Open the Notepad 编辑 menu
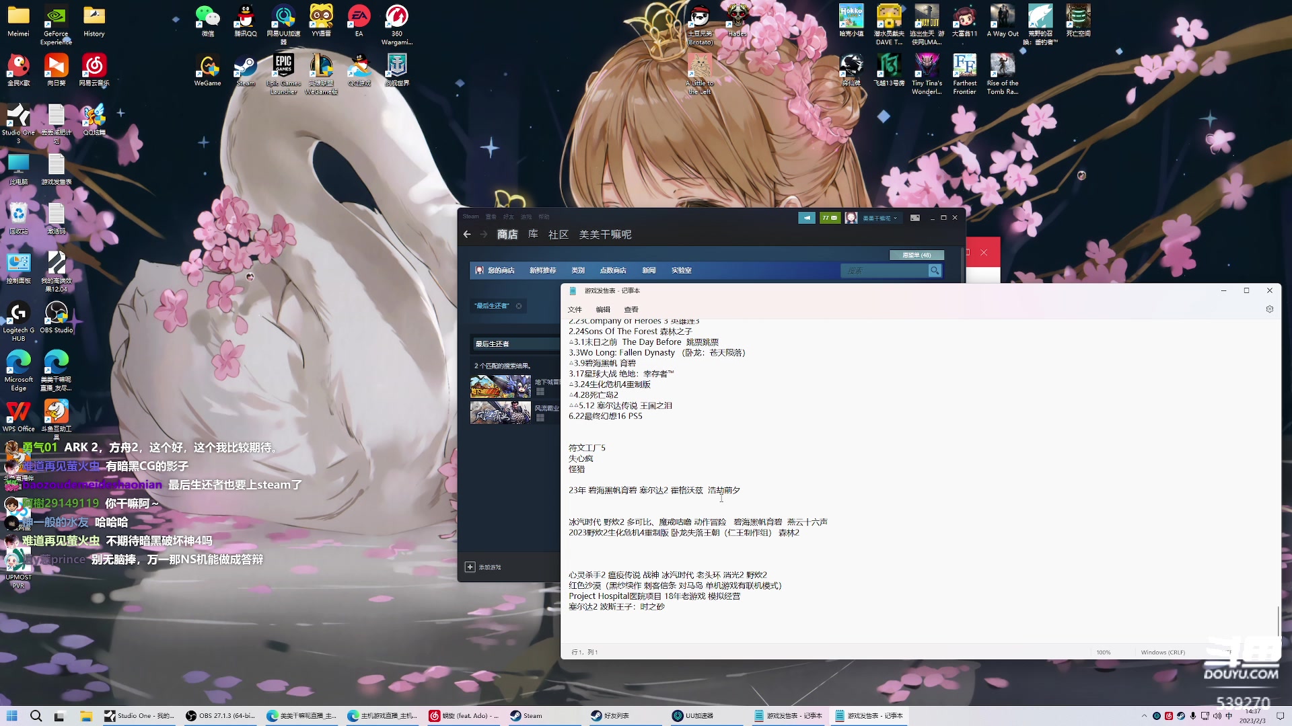 click(603, 310)
